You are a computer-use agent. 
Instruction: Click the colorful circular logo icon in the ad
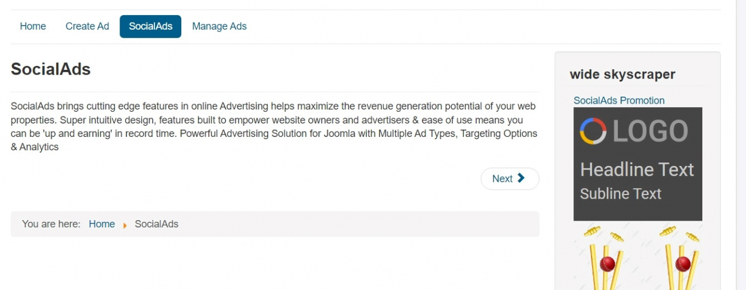point(593,131)
